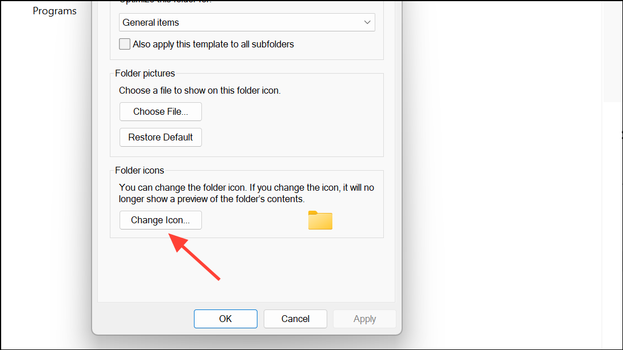Screen dimensions: 623x350
Task: Select General items in the template combo box
Action: pos(150,22)
